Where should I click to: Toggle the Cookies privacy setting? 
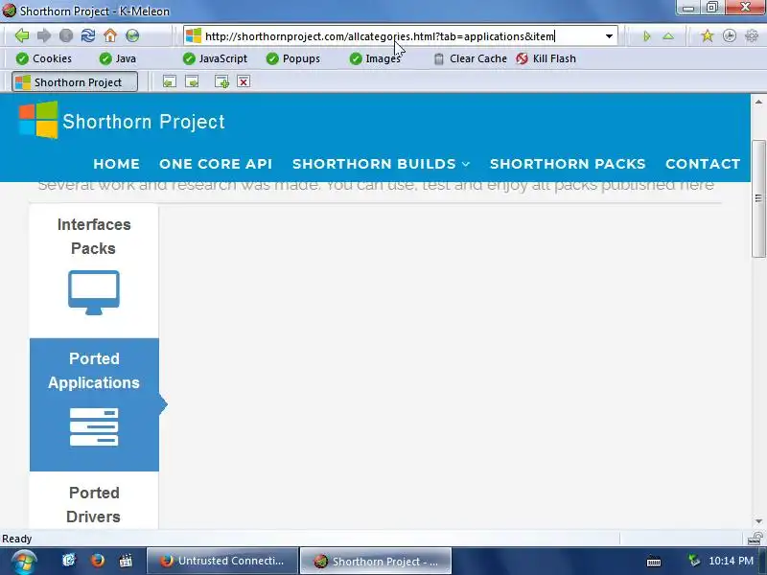(43, 58)
